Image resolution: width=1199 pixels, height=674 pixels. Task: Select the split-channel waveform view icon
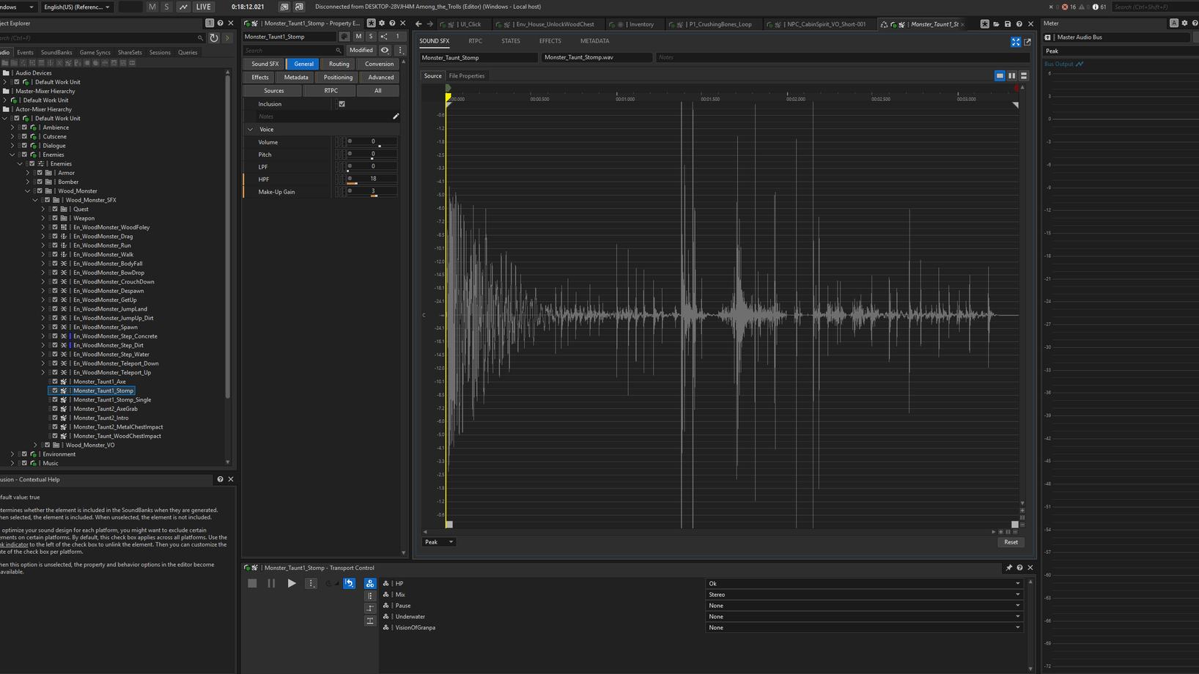pyautogui.click(x=1012, y=75)
